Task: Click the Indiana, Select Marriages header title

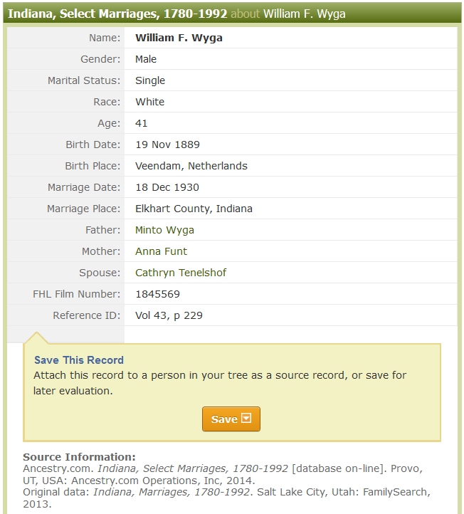Action: coord(118,14)
